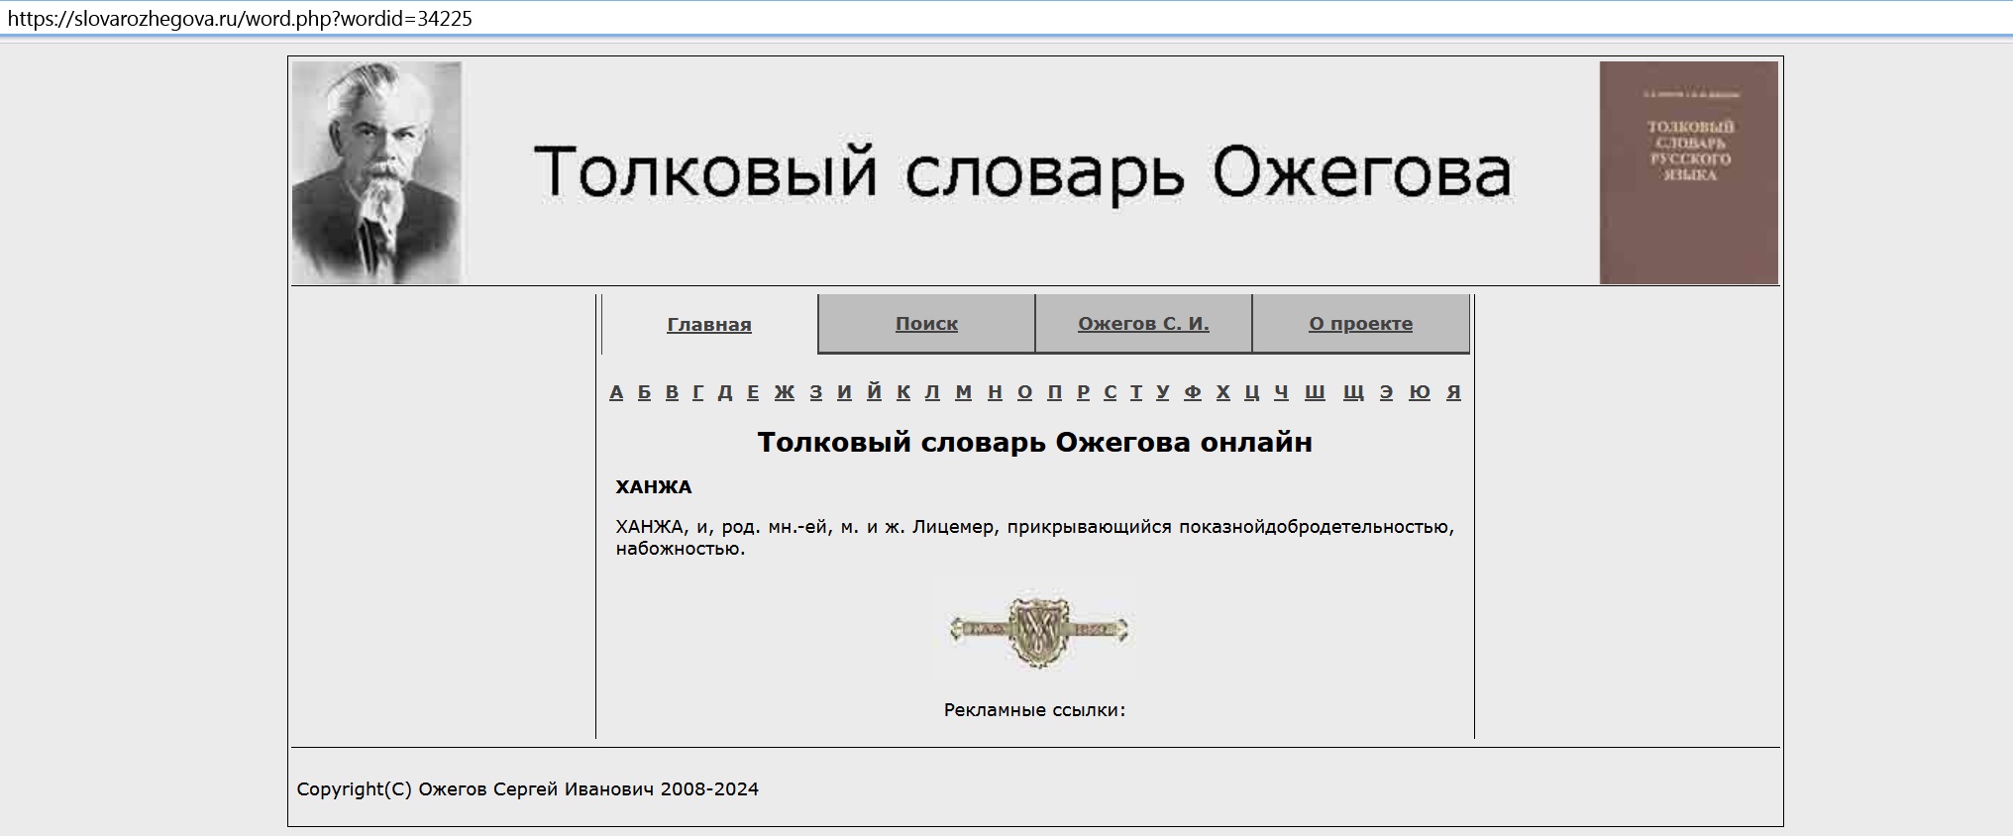
Task: Select letter Ч in the alphabet index
Action: [x=1282, y=392]
